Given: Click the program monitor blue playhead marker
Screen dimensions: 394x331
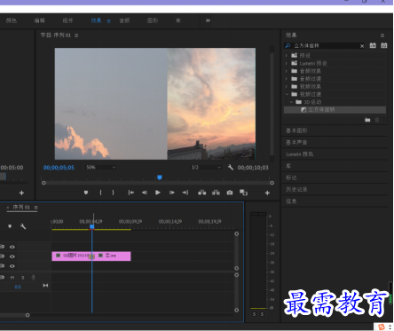Looking at the screenshot, I should (160, 177).
